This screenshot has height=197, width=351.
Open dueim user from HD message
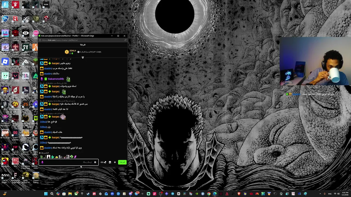48,148
